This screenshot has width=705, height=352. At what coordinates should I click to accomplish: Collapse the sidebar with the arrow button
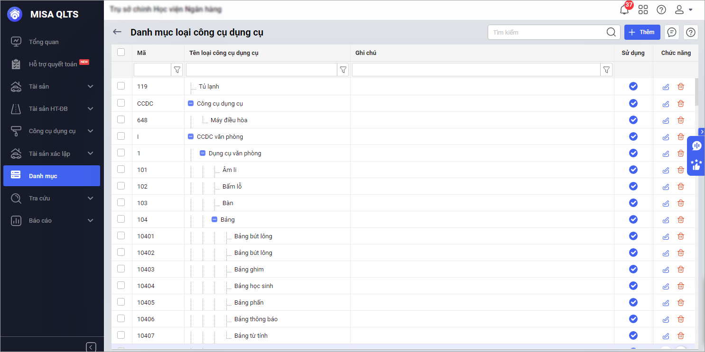pyautogui.click(x=91, y=347)
